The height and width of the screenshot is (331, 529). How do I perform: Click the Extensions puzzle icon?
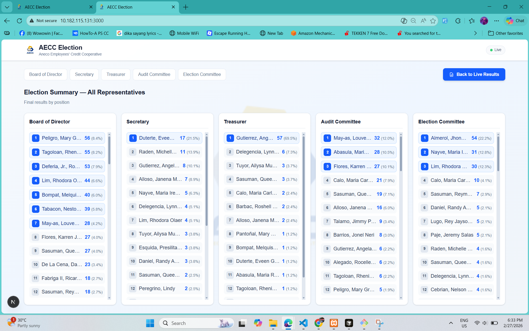458,21
